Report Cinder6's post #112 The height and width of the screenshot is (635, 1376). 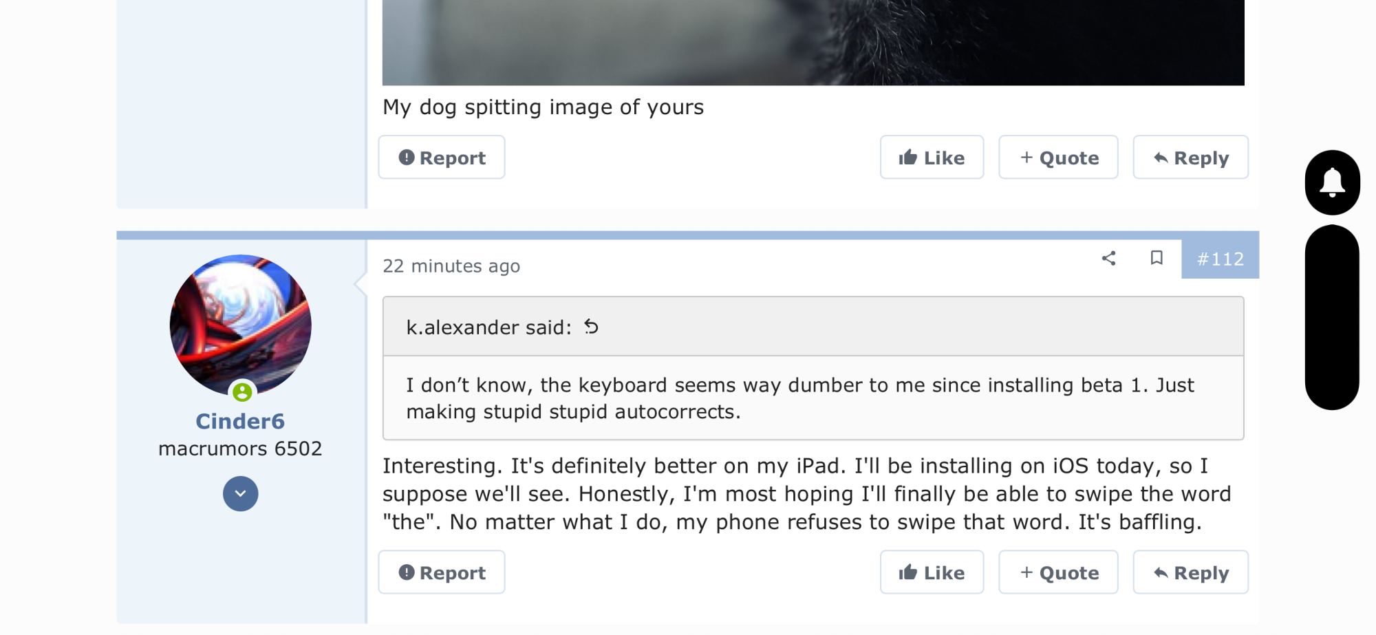tap(442, 572)
